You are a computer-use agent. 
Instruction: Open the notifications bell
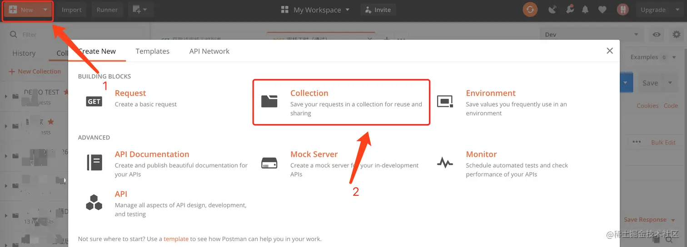pos(586,10)
